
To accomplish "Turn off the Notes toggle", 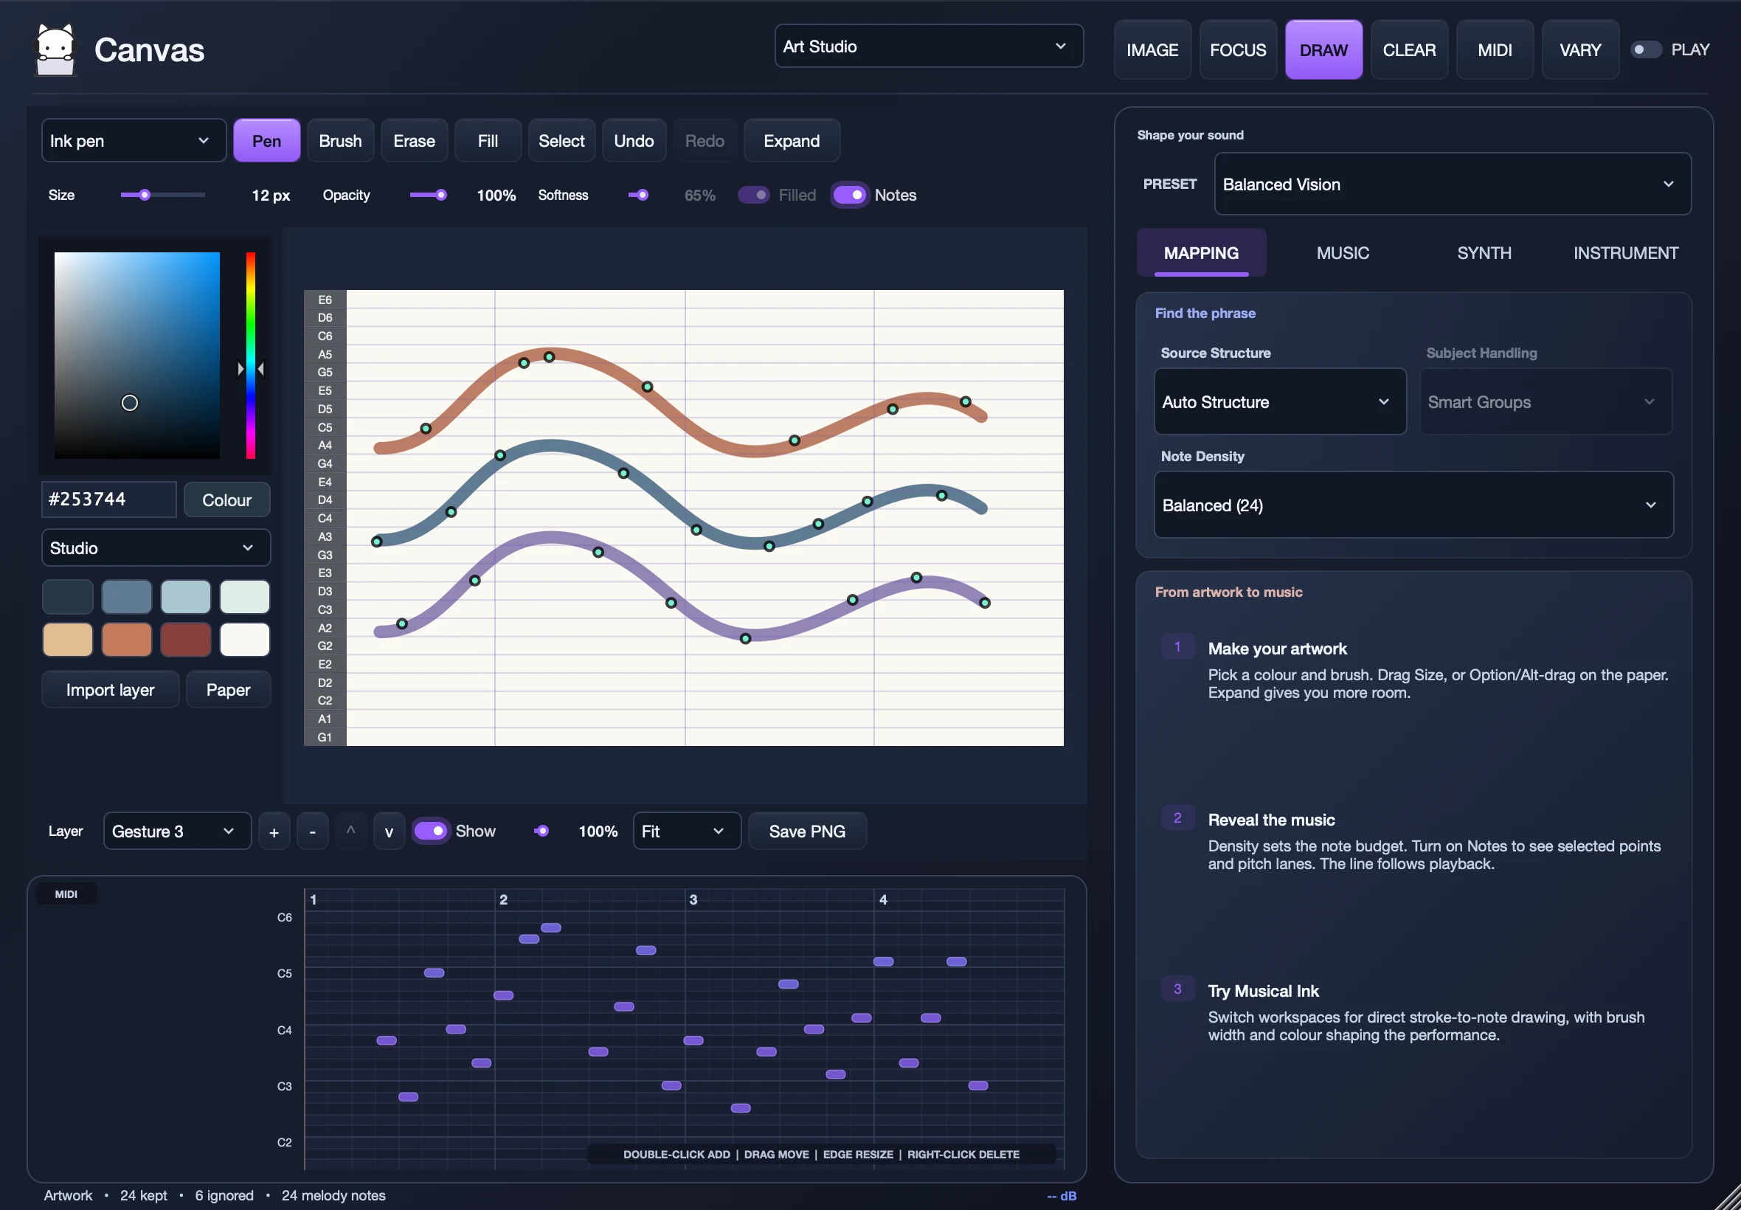I will pyautogui.click(x=850, y=195).
